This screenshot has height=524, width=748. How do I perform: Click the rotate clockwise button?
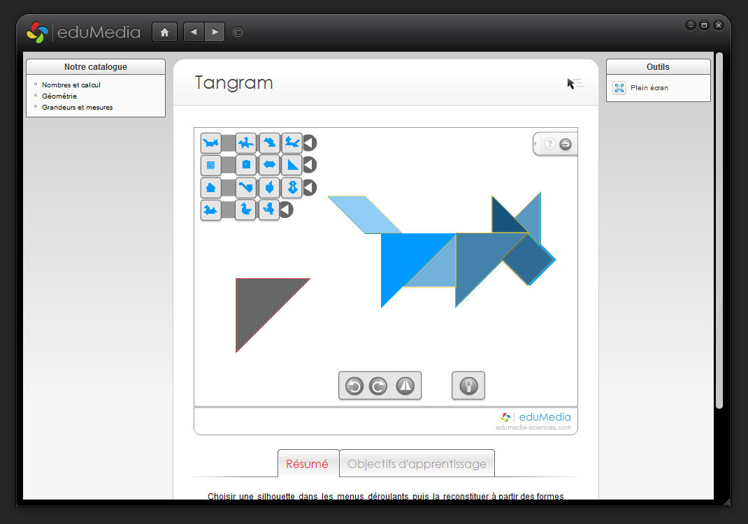tap(378, 386)
